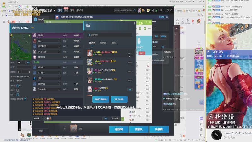The width and height of the screenshot is (252, 142).
Task: Go back using platform header arrow
Action: click(x=55, y=10)
